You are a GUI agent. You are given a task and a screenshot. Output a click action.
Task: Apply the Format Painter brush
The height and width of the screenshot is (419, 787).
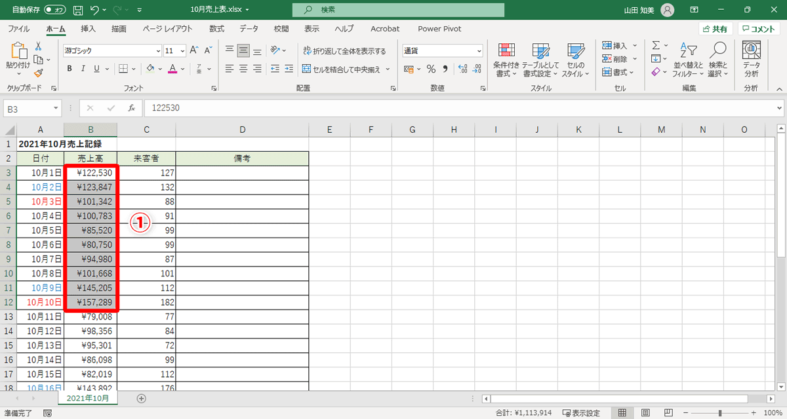pyautogui.click(x=38, y=73)
